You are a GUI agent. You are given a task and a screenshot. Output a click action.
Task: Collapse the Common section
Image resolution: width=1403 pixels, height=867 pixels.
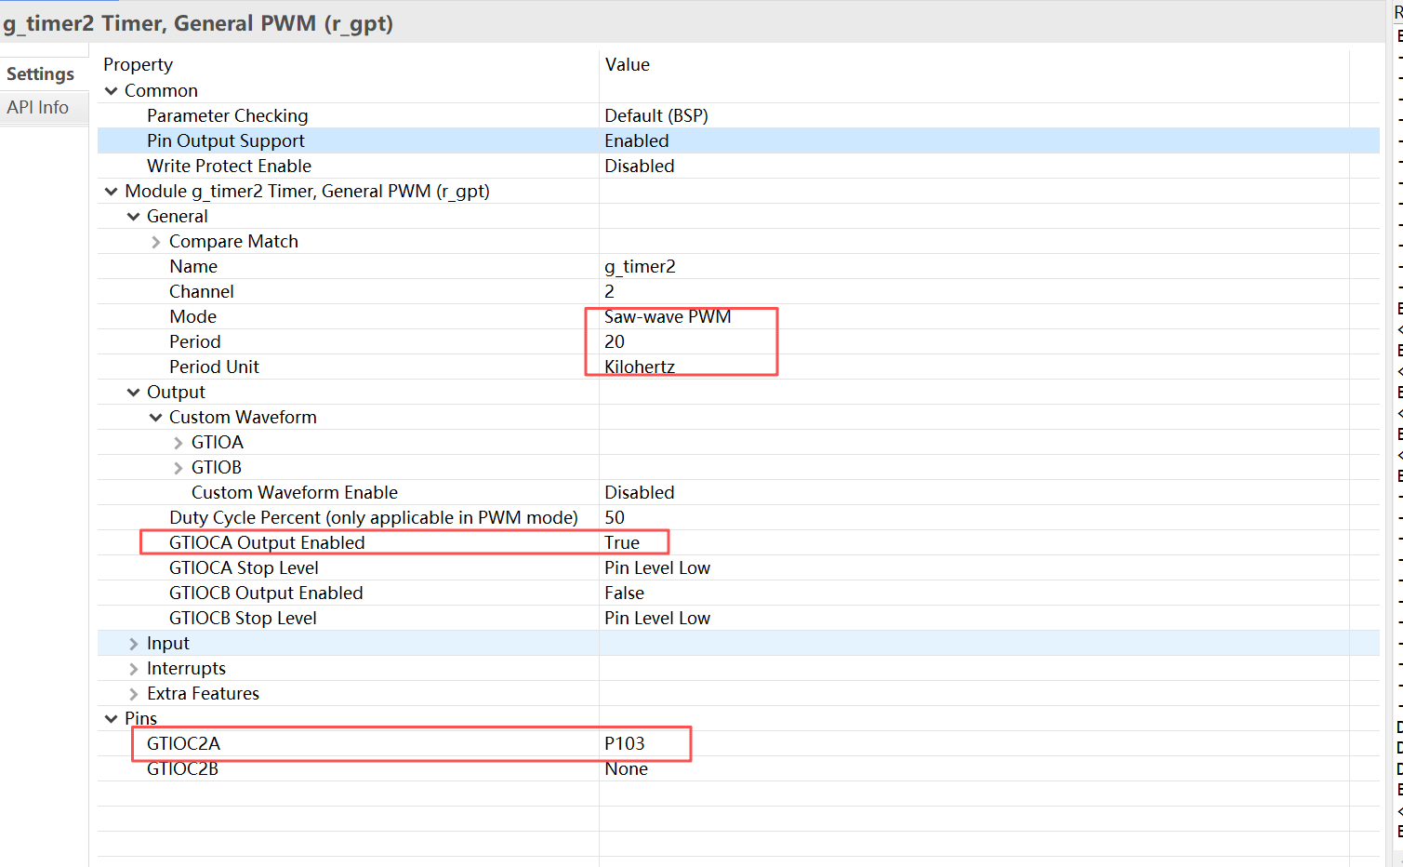[x=112, y=91]
